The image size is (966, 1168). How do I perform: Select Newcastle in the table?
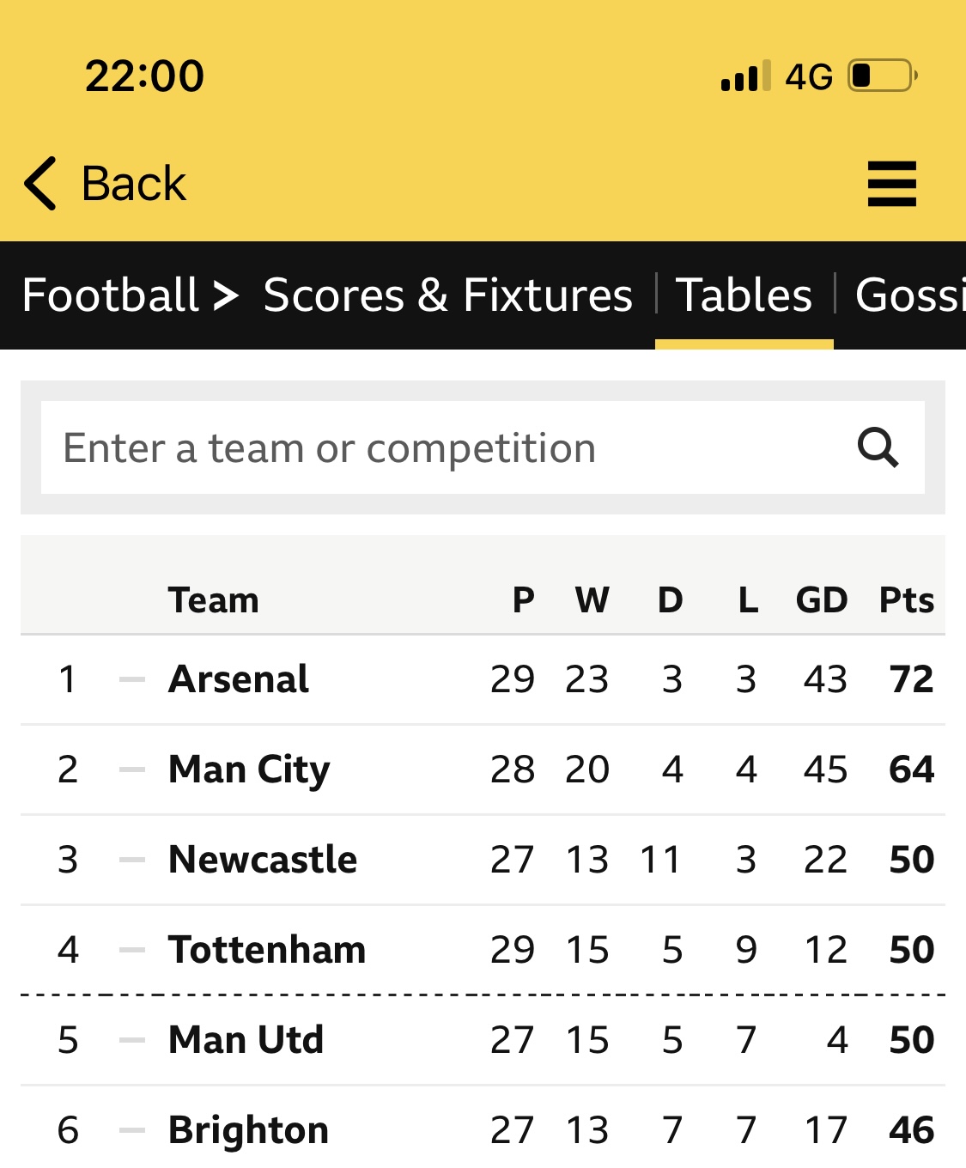coord(263,860)
